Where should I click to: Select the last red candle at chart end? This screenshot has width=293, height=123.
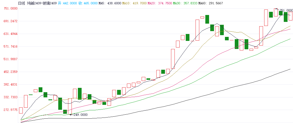pyautogui.click(x=290, y=16)
